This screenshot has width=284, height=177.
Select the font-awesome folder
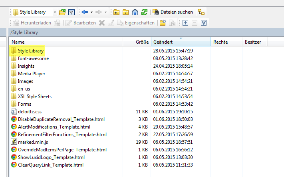pyautogui.click(x=33, y=58)
